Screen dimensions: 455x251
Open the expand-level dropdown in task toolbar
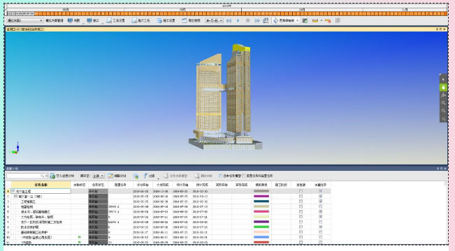coord(98,176)
